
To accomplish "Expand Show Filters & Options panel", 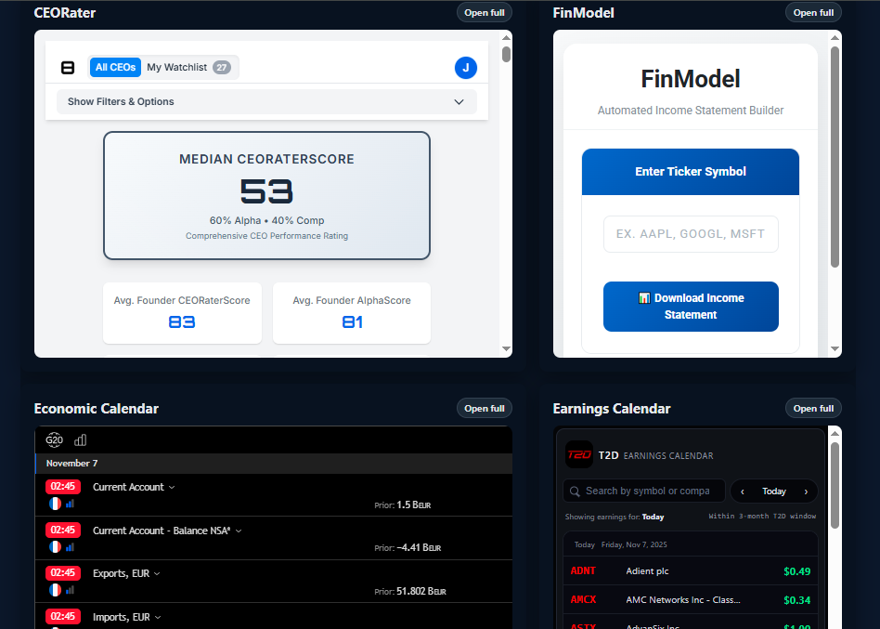I will [266, 101].
